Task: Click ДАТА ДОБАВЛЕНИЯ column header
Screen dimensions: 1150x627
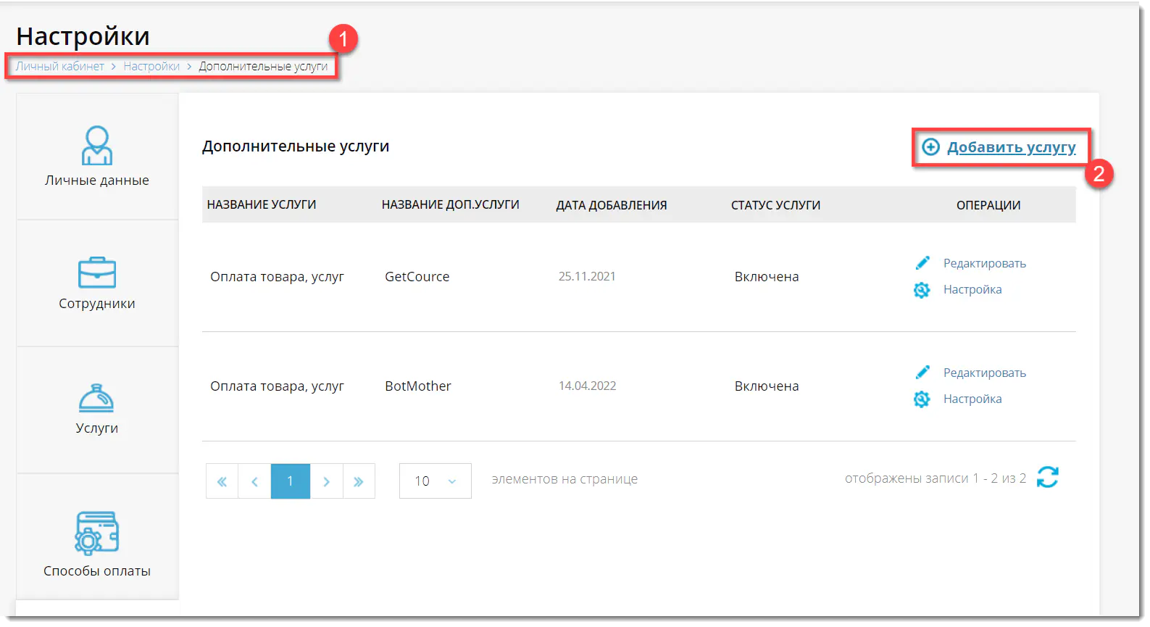Action: tap(612, 205)
